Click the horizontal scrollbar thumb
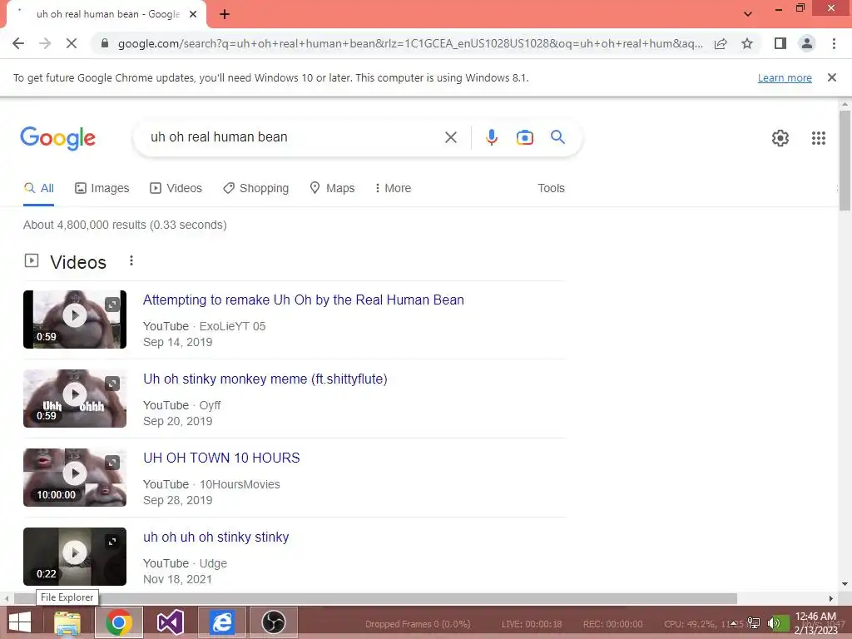 375,598
